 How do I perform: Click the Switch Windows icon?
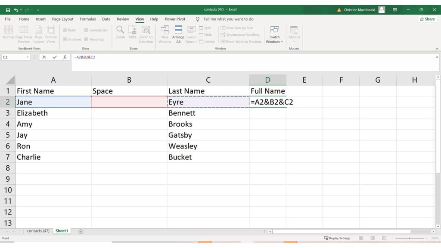(274, 34)
